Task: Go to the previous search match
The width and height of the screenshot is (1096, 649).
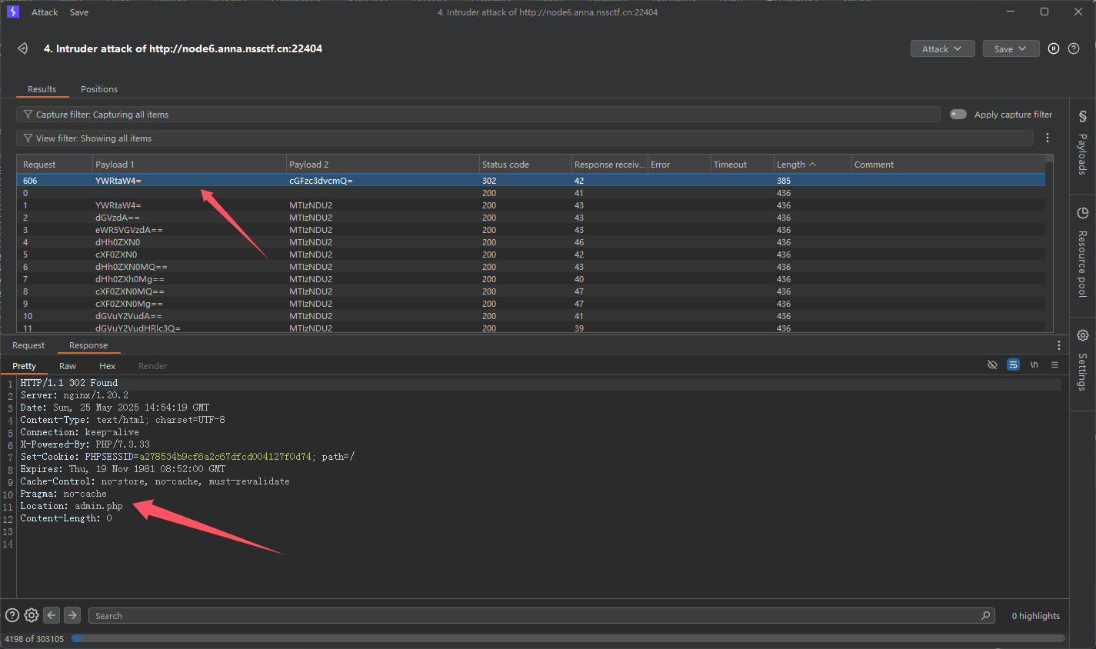Action: click(x=52, y=615)
